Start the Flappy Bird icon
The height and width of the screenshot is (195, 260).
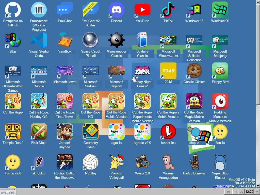[220, 71]
